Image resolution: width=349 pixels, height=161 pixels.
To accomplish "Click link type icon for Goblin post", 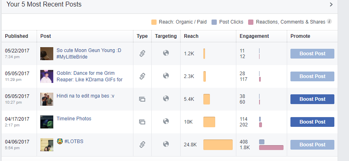I will (x=142, y=76).
